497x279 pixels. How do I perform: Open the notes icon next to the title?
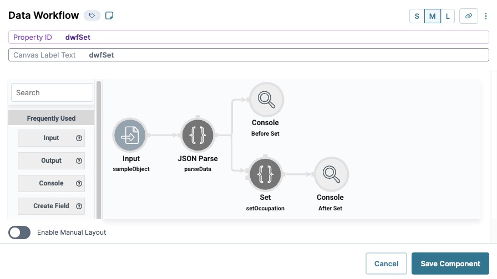click(109, 15)
